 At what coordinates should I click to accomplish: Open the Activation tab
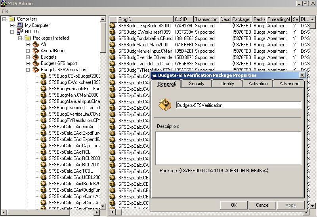coord(258,84)
